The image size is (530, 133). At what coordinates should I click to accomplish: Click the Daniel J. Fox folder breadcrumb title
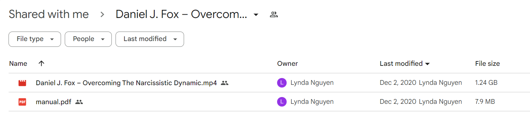(x=181, y=14)
